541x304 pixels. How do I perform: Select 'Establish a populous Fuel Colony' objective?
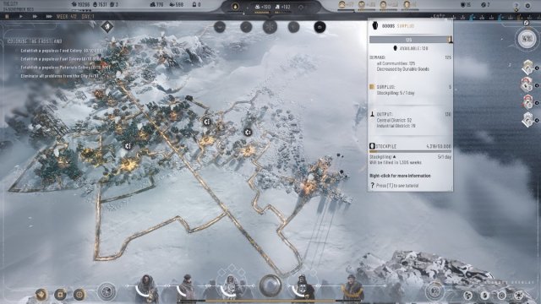coord(61,59)
